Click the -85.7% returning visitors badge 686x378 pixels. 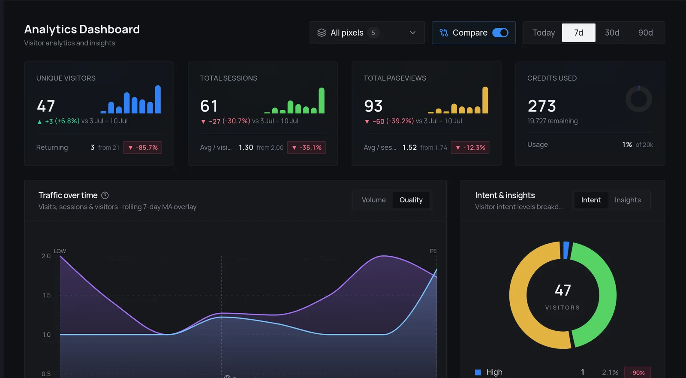click(x=142, y=148)
